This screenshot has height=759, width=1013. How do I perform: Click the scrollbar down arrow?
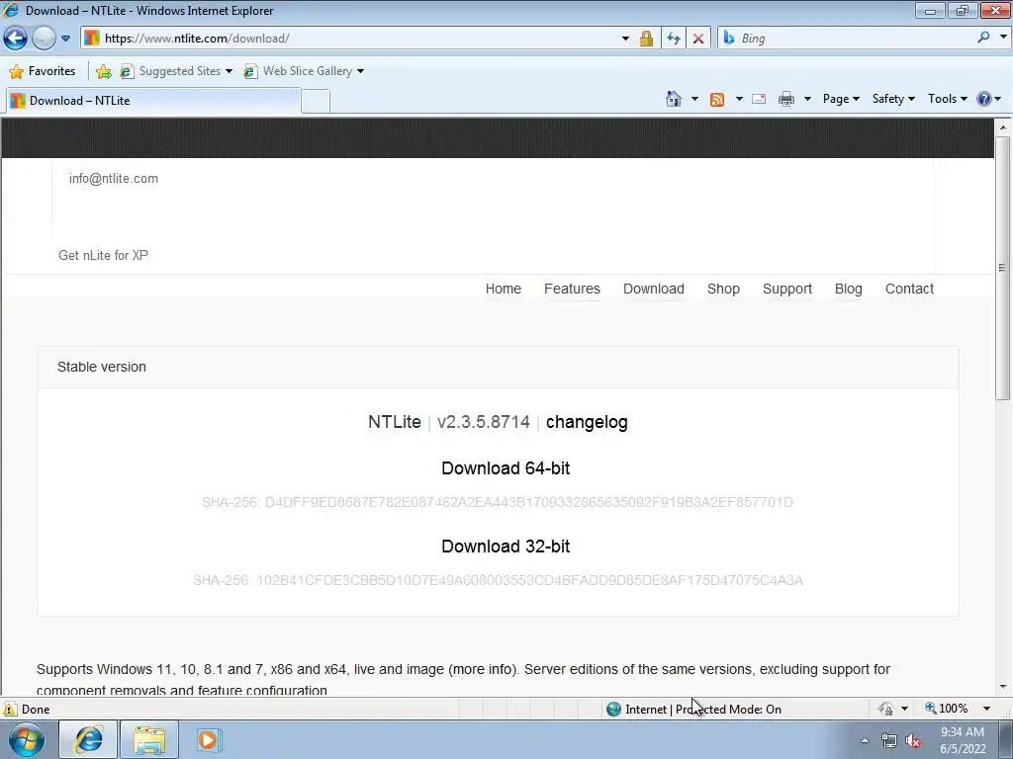pyautogui.click(x=1003, y=688)
